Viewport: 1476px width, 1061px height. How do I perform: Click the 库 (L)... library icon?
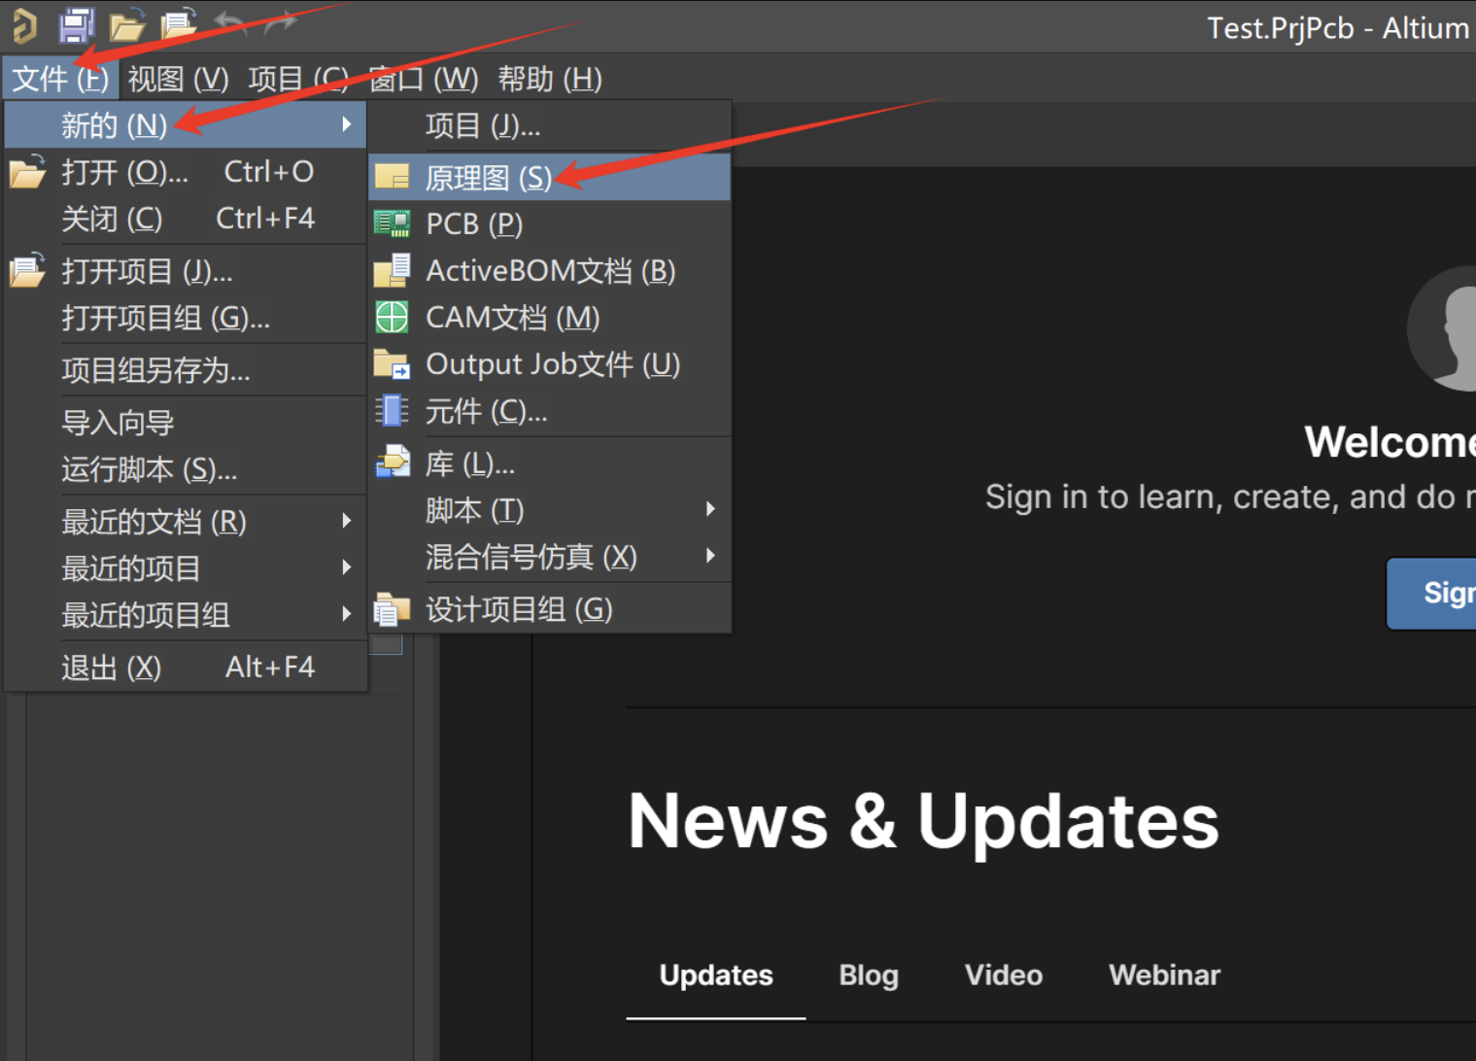coord(393,462)
